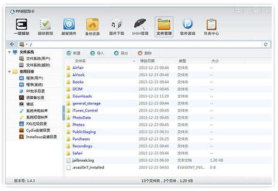Open PXL垃圾目录 in the sidebar
Viewport: 278px width, 191px height.
(33, 124)
